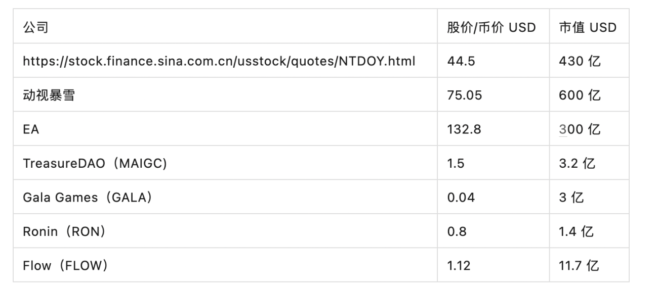Select the 11.7 亿 market cap cell
The height and width of the screenshot is (290, 657).
579,265
